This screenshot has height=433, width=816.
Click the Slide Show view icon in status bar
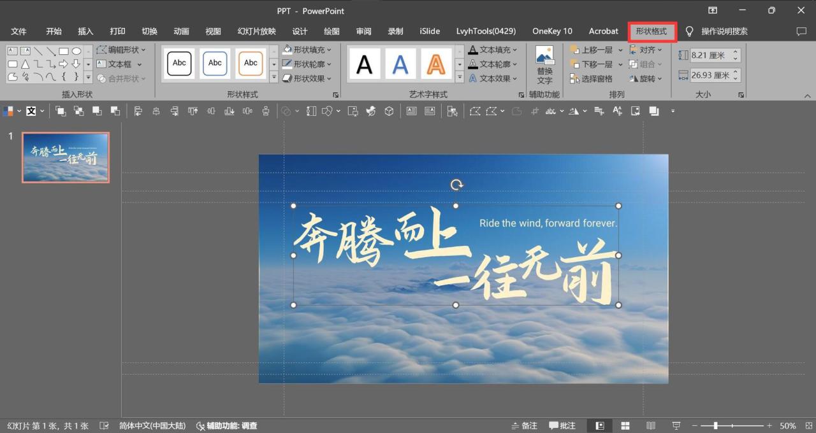(x=675, y=425)
